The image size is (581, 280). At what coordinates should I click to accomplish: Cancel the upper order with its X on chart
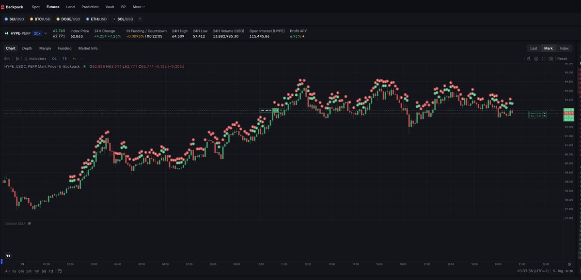pos(544,113)
